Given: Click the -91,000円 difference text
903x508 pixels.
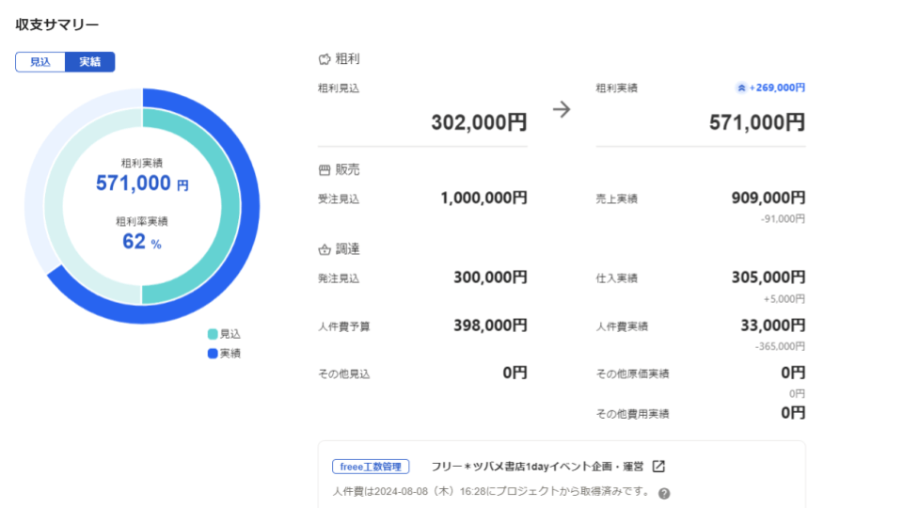Looking at the screenshot, I should [784, 219].
